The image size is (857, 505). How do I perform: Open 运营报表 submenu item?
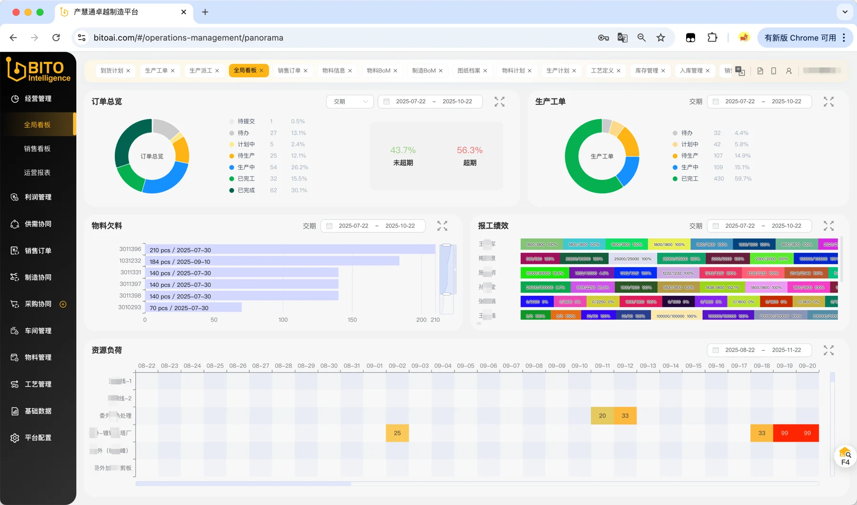[x=37, y=172]
